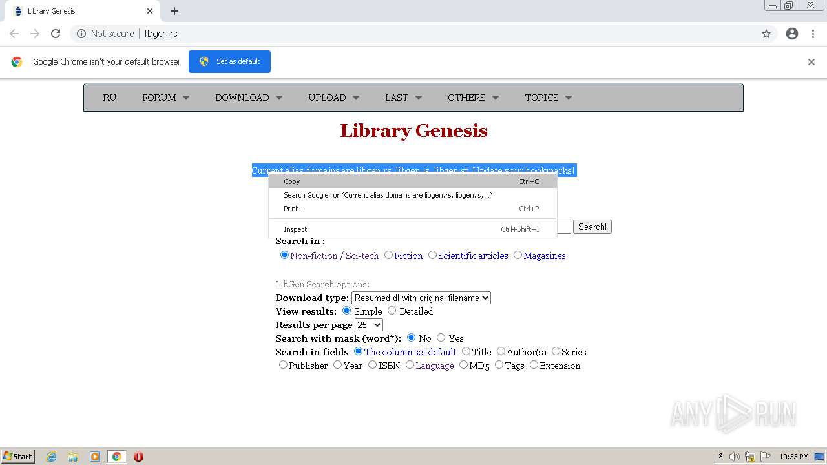Click the taskbar clock showing 10:33 PM
827x465 pixels.
pos(794,457)
